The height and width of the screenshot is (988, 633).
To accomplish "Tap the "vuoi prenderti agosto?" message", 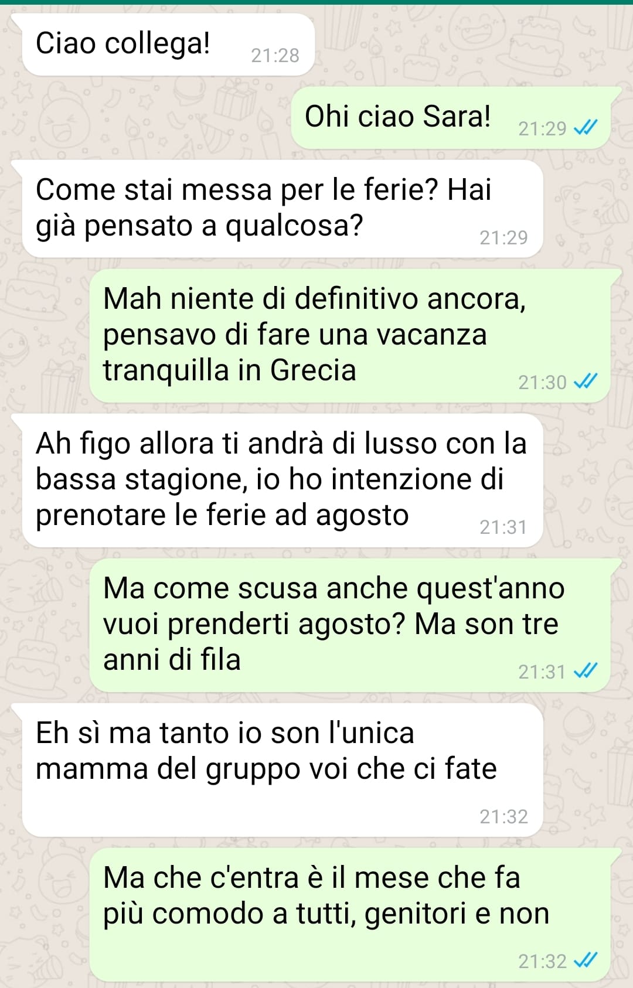I will tap(350, 625).
